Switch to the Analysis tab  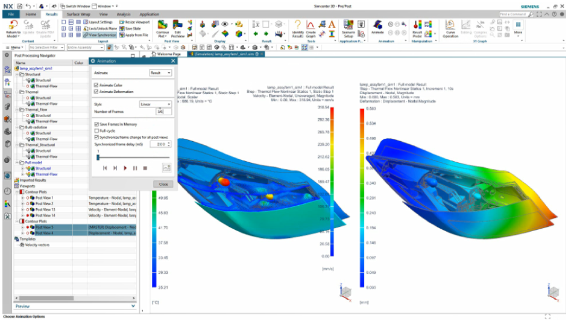124,14
